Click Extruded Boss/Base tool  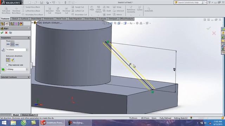[6, 10]
